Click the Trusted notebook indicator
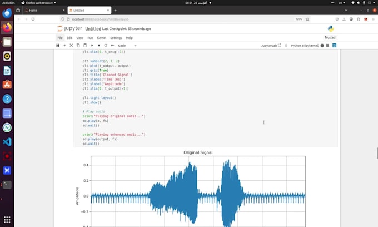 (x=330, y=37)
